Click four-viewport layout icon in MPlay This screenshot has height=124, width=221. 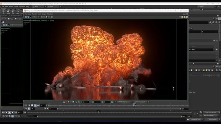[x=184, y=17]
